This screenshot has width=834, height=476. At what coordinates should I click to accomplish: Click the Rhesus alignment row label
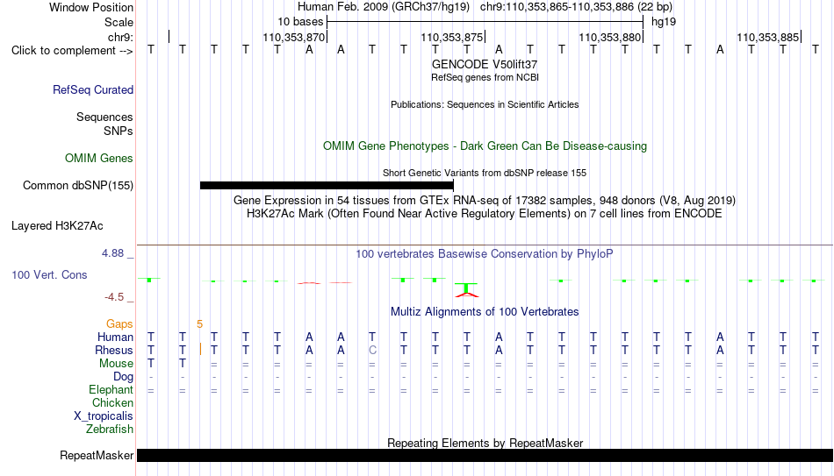pos(114,351)
